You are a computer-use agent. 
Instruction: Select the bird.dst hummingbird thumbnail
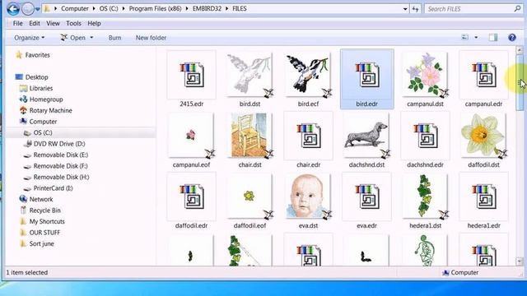point(250,75)
